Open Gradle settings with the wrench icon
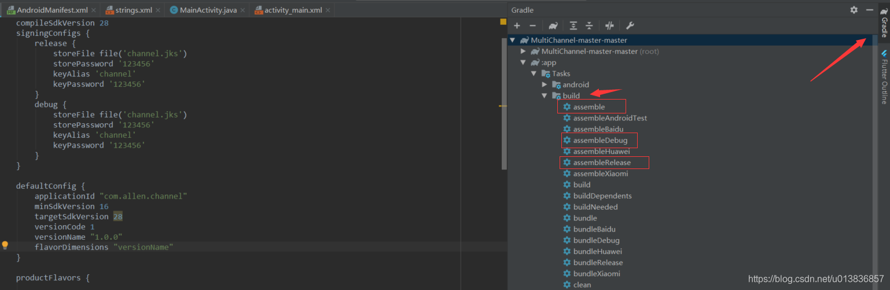The height and width of the screenshot is (290, 890). click(630, 25)
